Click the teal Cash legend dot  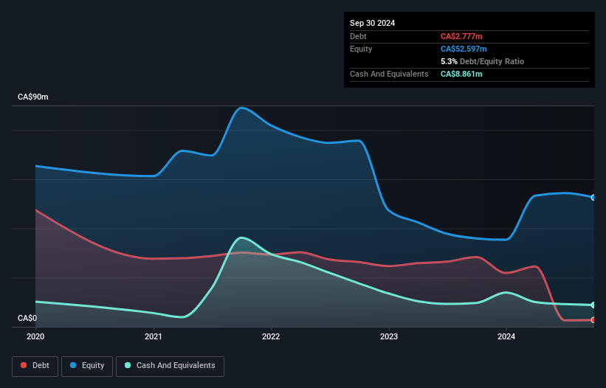tap(128, 365)
